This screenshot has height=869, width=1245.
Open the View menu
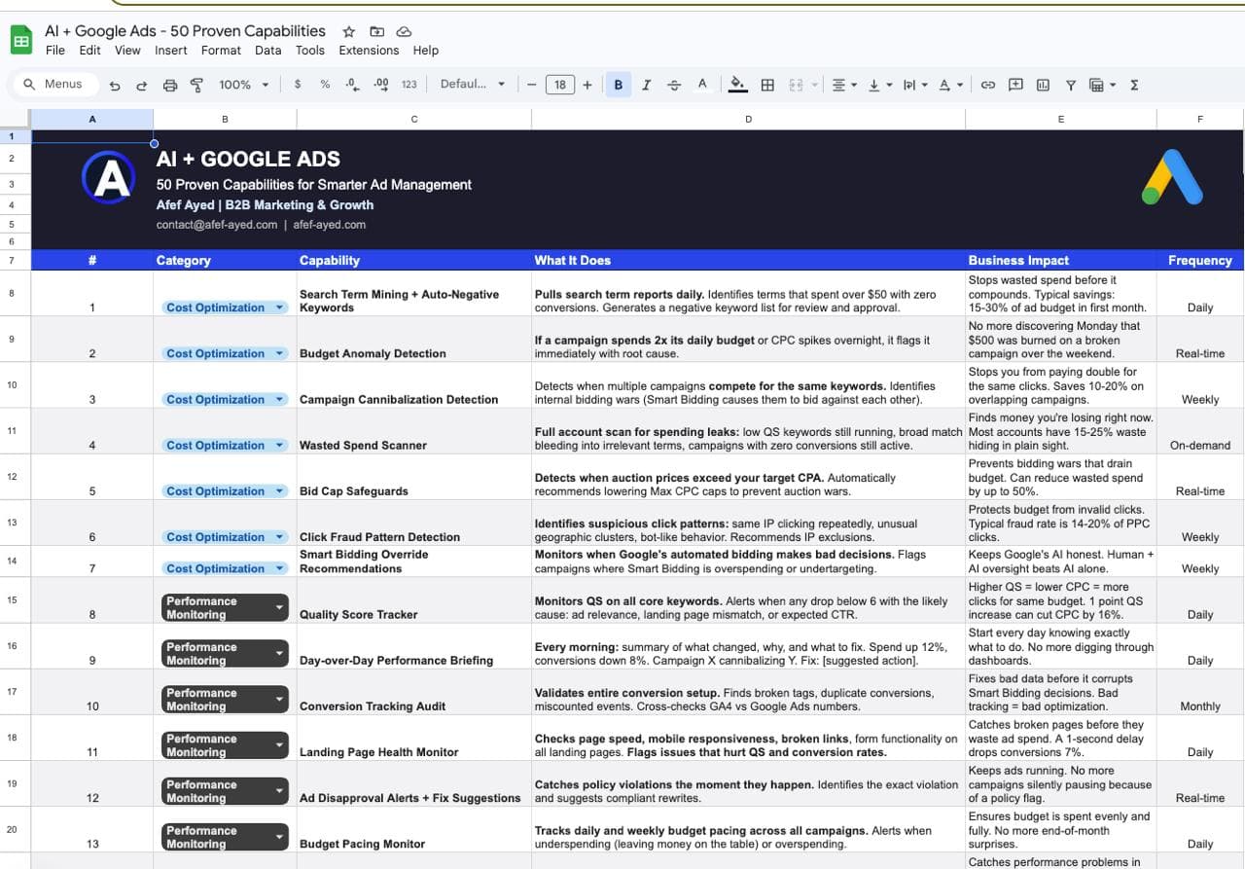pos(127,51)
